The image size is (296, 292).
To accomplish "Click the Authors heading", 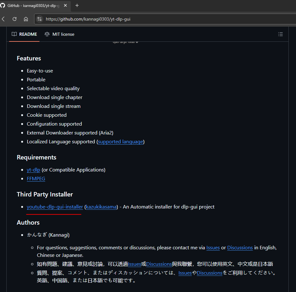I will tap(28, 223).
